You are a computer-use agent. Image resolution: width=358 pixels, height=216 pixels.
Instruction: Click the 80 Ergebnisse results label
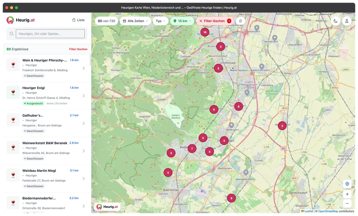(x=18, y=49)
